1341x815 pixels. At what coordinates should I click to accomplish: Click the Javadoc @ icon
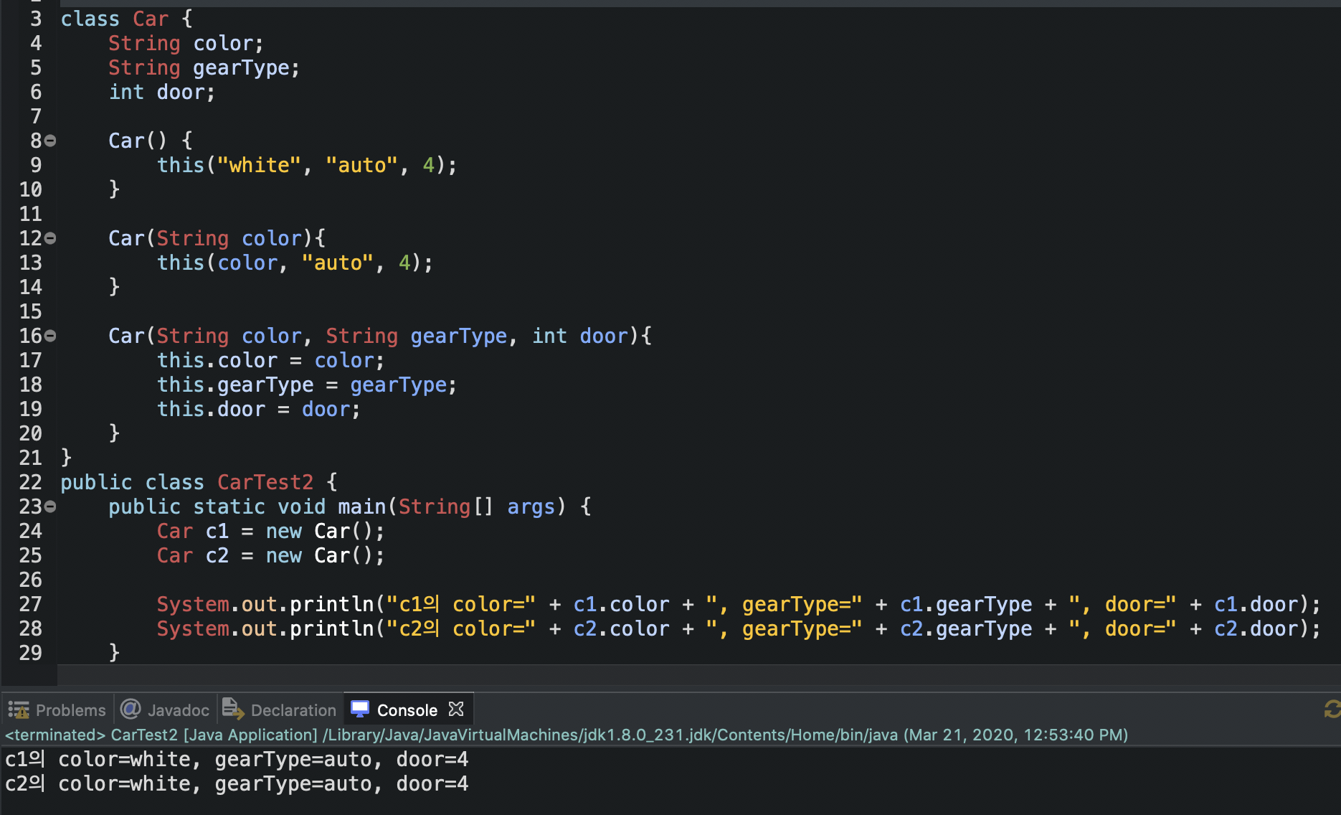coord(131,710)
